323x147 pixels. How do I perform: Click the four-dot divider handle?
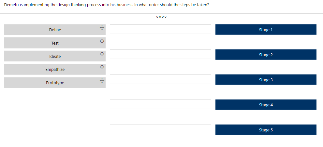click(161, 17)
